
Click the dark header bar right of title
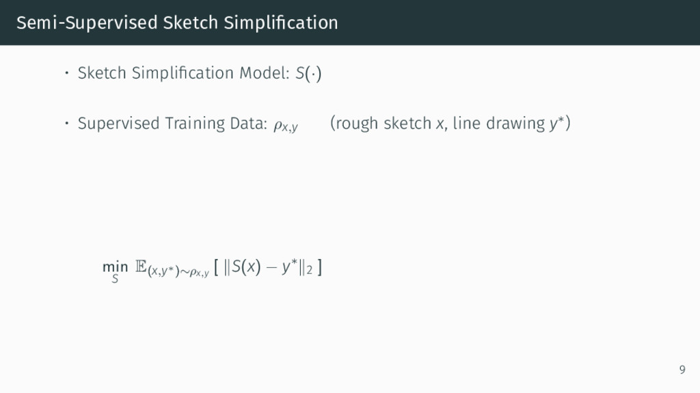pyautogui.click(x=518, y=23)
